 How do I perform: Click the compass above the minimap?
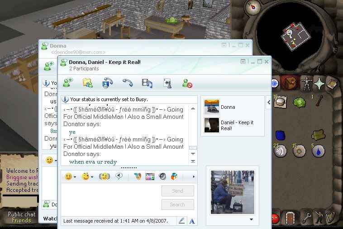tap(252, 7)
